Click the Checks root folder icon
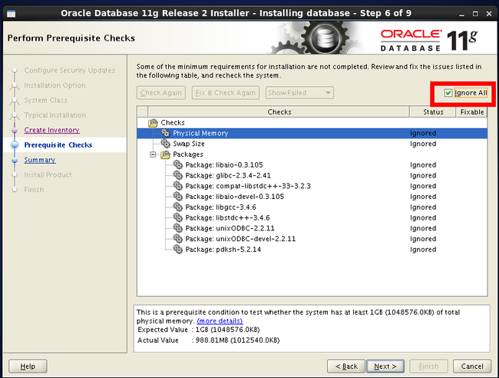This screenshot has height=378, width=499. click(x=153, y=123)
